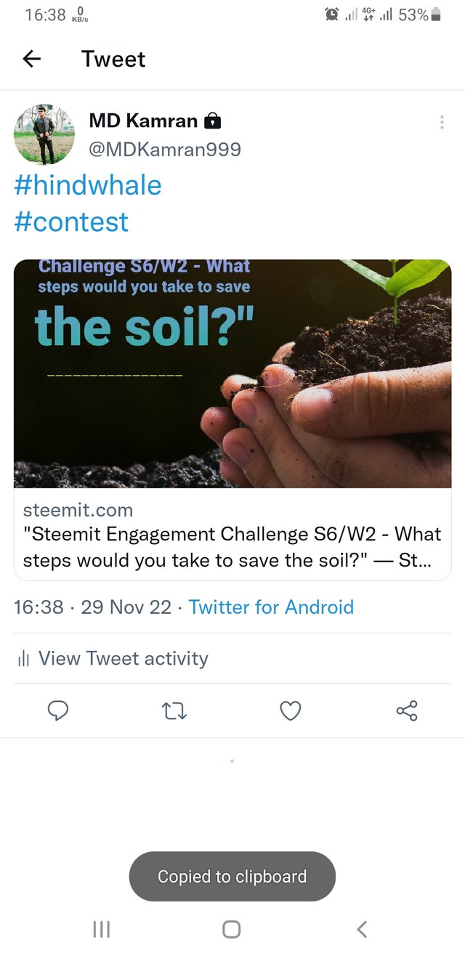Open the #contest hashtag
465x956 pixels.
pyautogui.click(x=71, y=222)
